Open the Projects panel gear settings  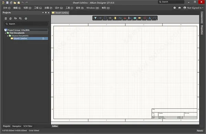tap(26, 19)
